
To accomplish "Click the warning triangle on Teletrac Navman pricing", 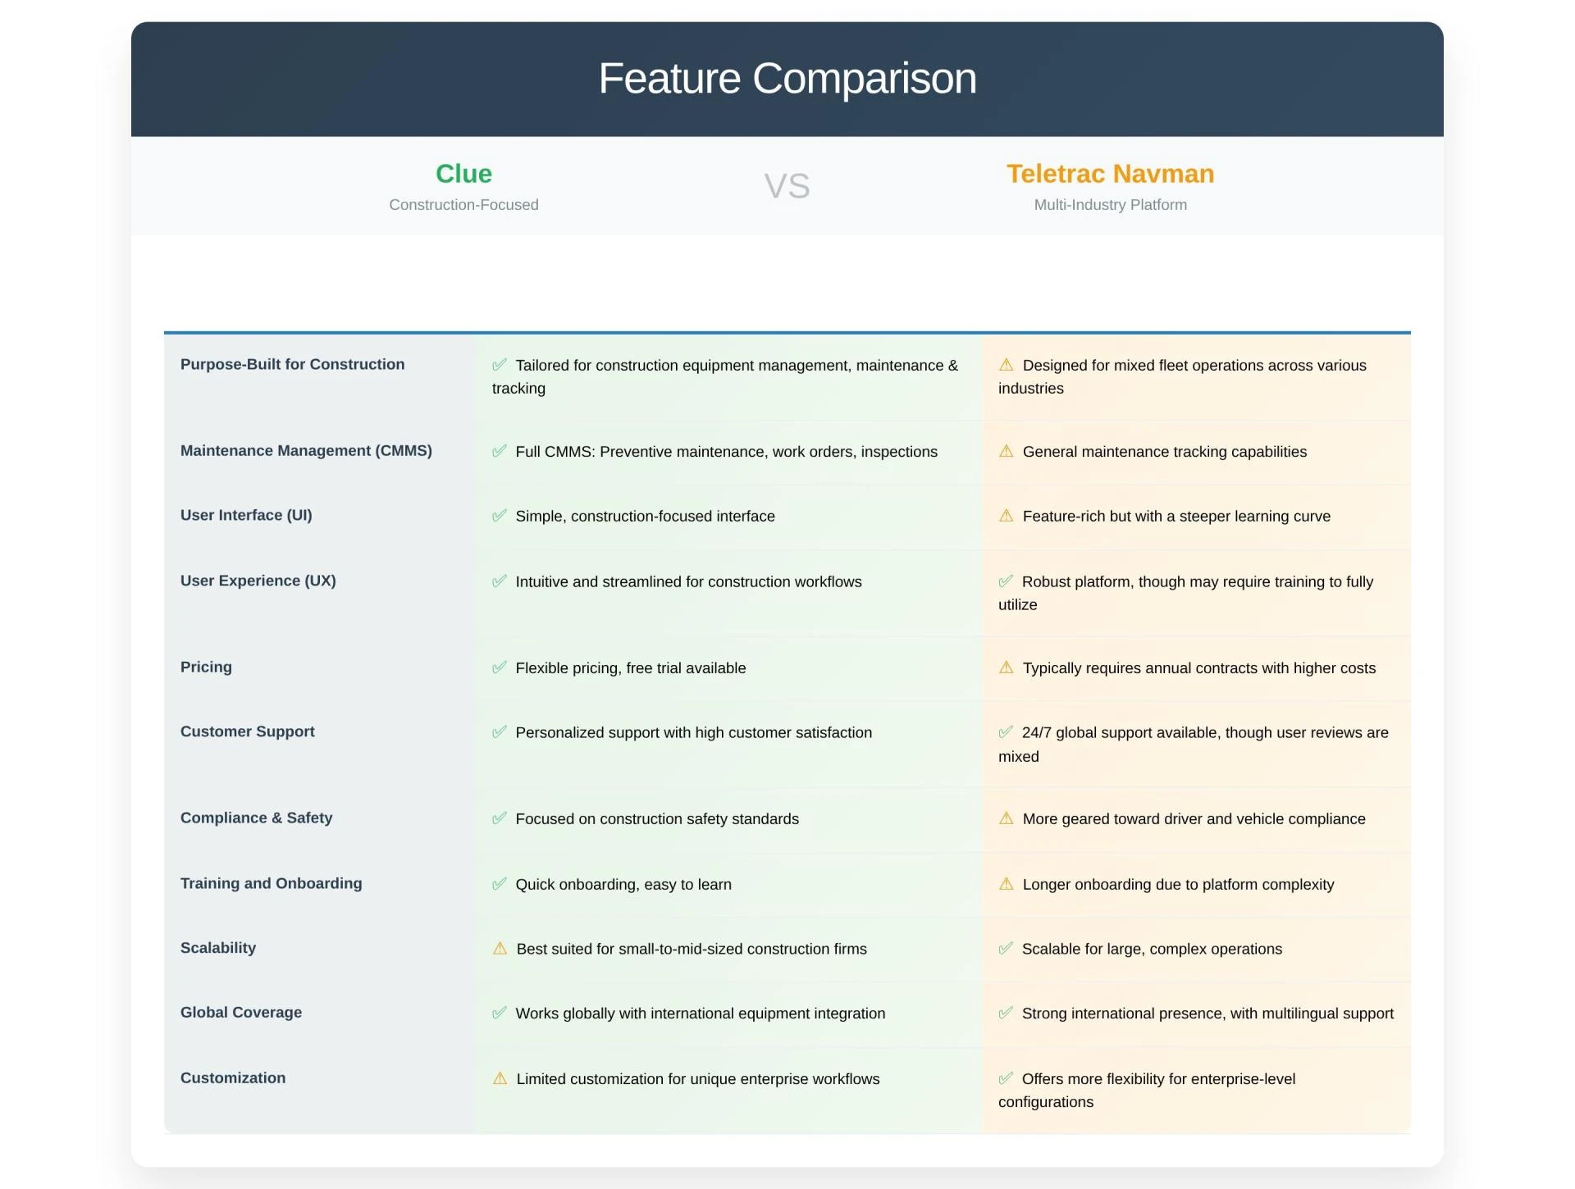I will (x=1006, y=667).
